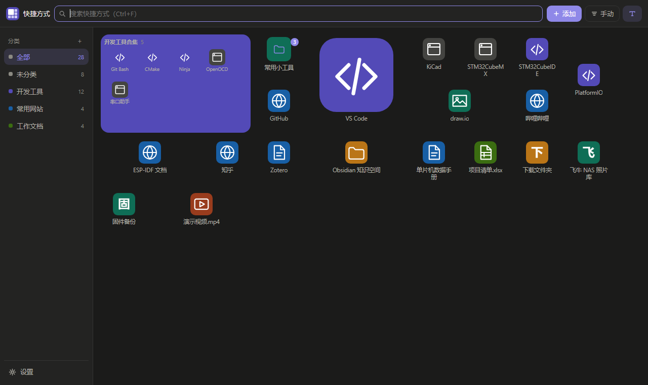This screenshot has width=648, height=385.
Task: Open 设置 at the sidebar bottom
Action: coord(46,372)
